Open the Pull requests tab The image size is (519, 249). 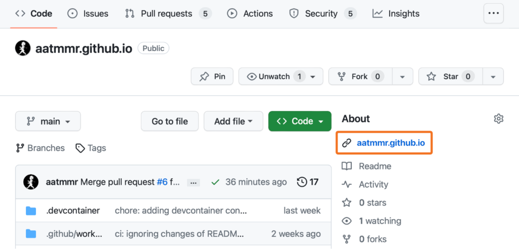tap(168, 14)
